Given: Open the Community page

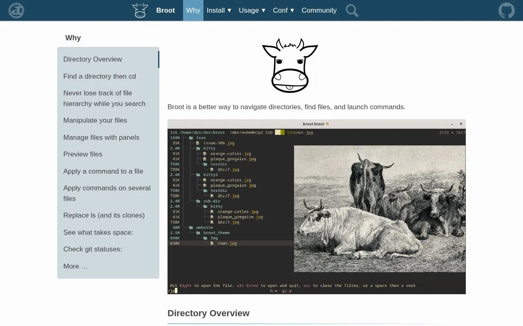Looking at the screenshot, I should click(x=319, y=10).
